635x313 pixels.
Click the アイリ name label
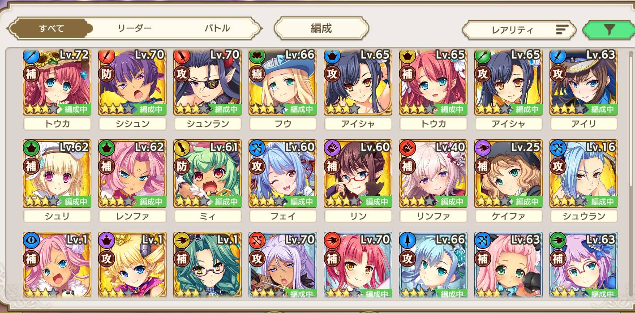click(584, 124)
